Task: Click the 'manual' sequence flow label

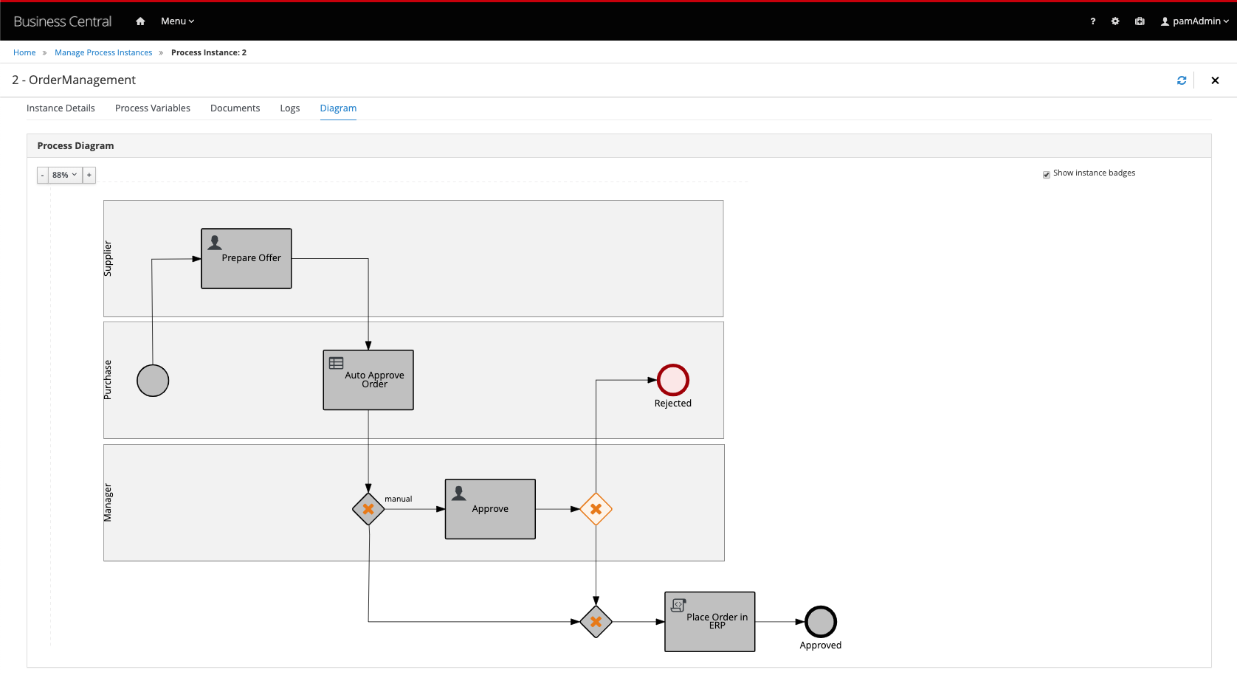Action: point(399,499)
